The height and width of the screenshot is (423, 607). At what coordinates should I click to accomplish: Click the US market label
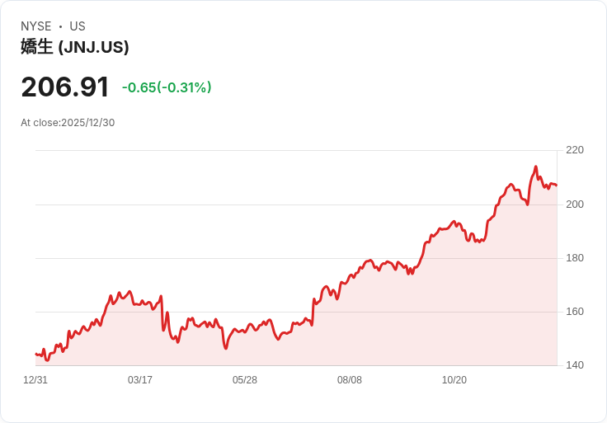tap(78, 26)
